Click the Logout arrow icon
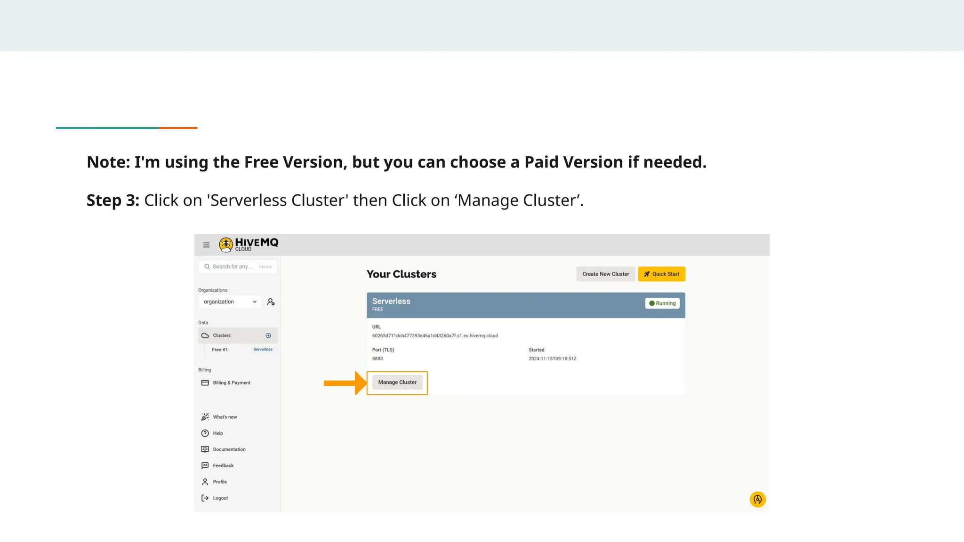 click(x=205, y=498)
